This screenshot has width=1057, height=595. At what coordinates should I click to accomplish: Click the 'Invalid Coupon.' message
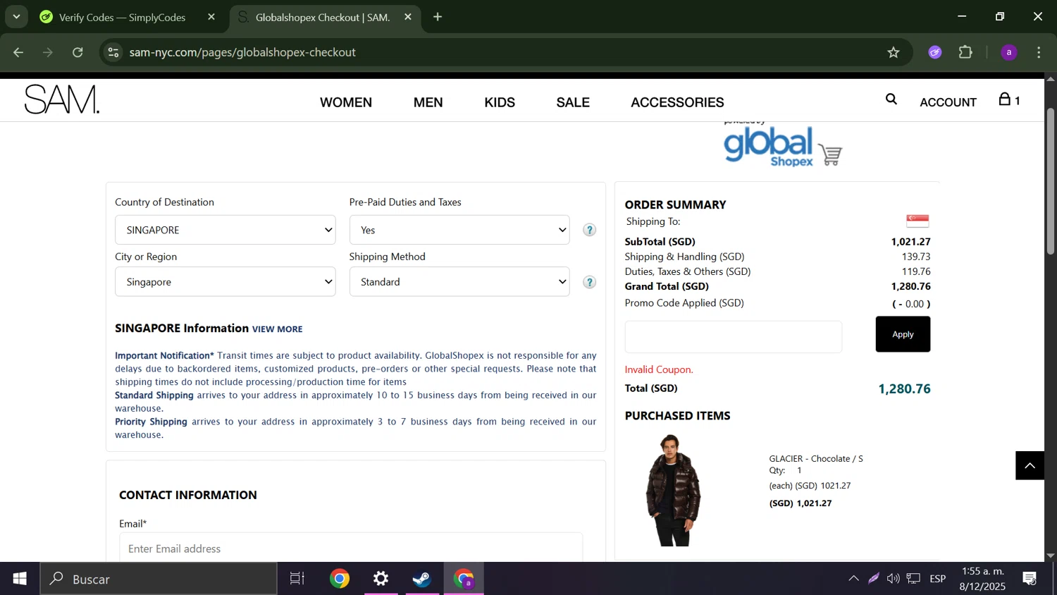coord(659,369)
